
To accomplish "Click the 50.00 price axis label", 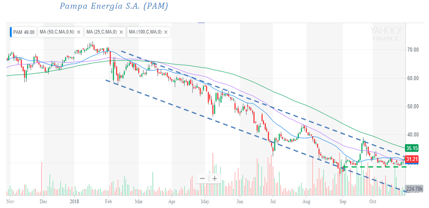I will 413,106.
